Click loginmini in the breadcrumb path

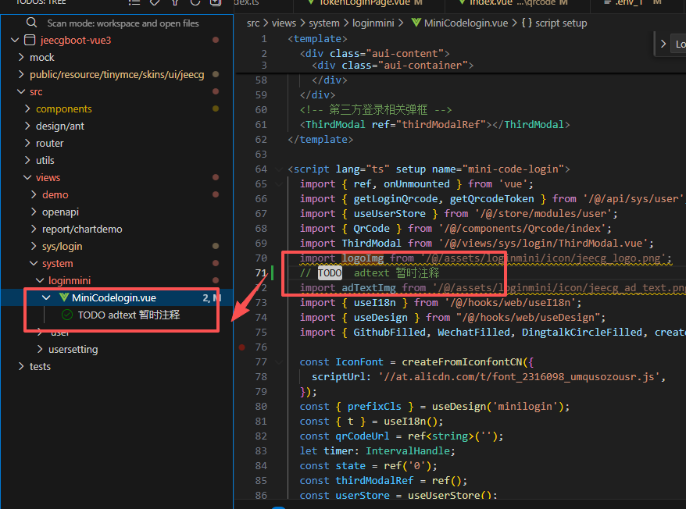click(373, 23)
